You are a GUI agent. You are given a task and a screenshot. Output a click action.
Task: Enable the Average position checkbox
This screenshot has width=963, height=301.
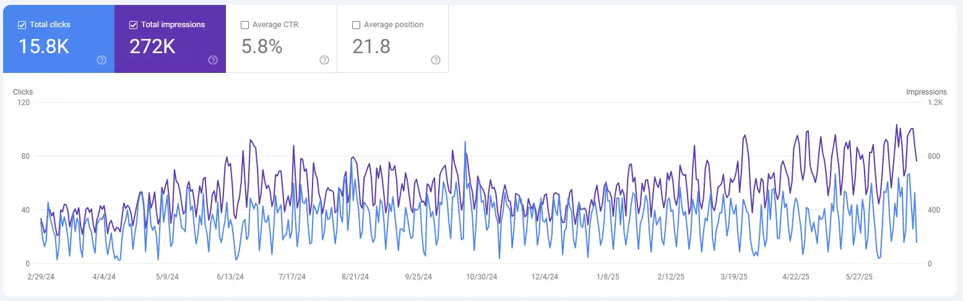click(x=356, y=25)
